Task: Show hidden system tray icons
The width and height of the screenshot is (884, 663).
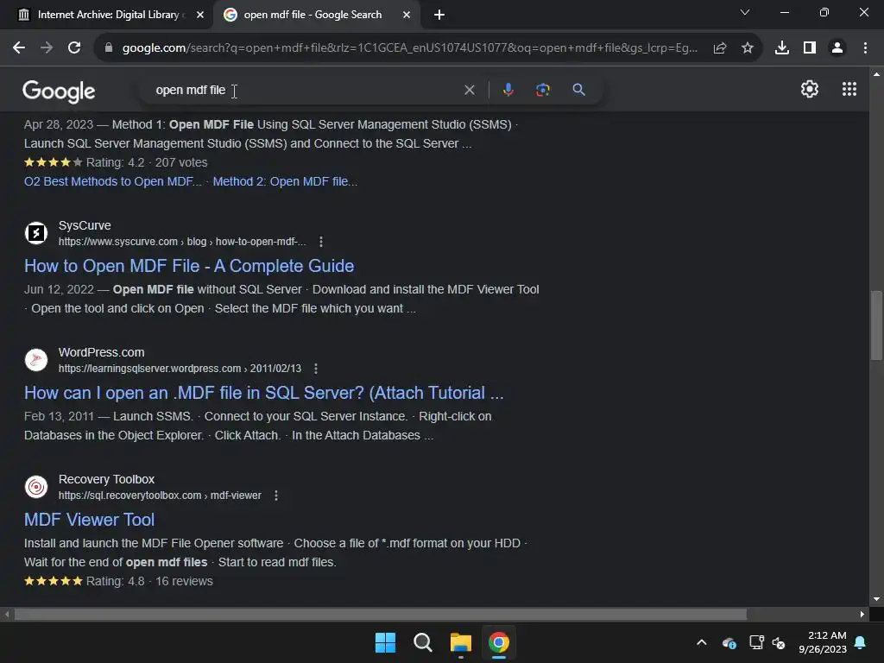Action: click(x=701, y=642)
